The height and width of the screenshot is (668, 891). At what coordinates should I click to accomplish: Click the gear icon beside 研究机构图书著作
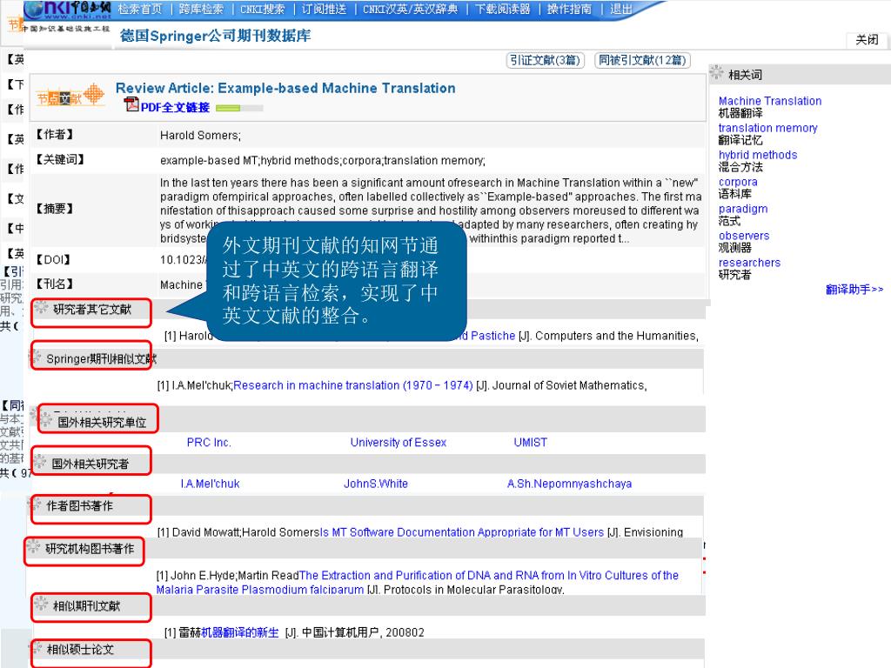(x=34, y=546)
